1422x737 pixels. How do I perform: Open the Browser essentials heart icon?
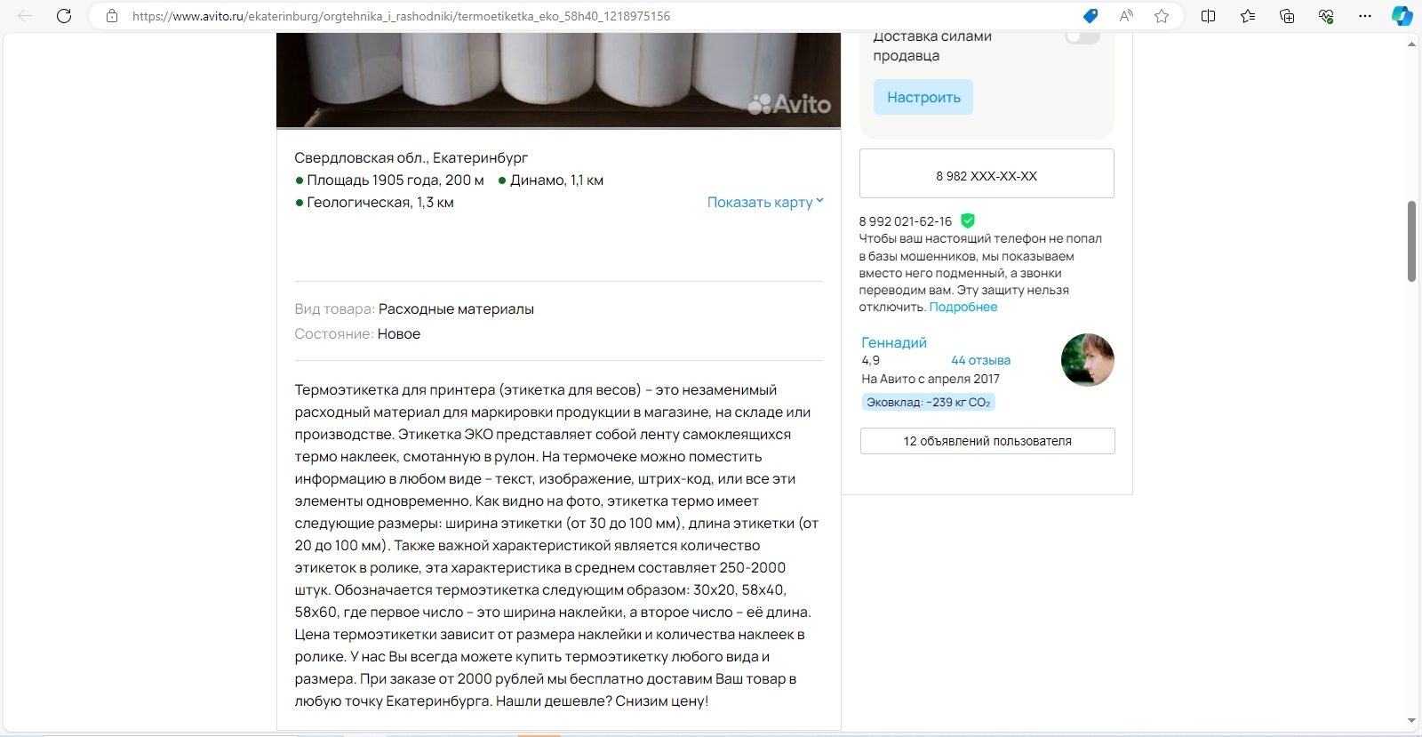tap(1326, 16)
